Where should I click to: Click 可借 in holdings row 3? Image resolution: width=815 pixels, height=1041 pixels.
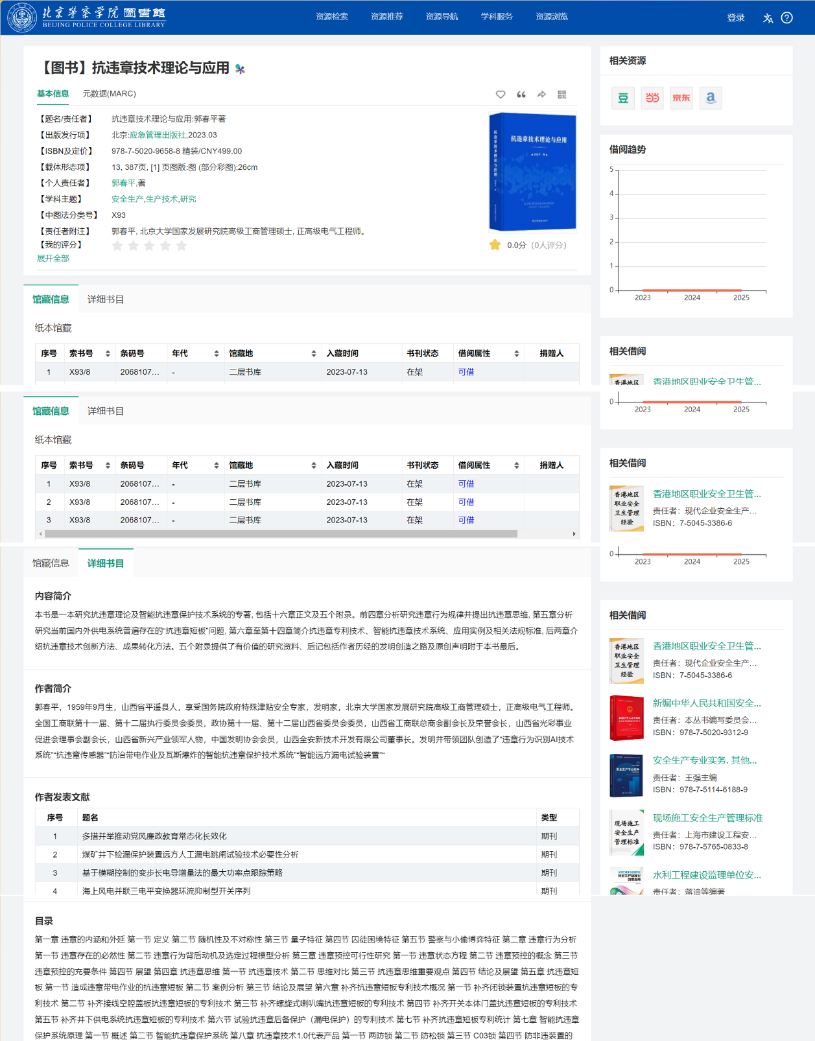pyautogui.click(x=466, y=520)
